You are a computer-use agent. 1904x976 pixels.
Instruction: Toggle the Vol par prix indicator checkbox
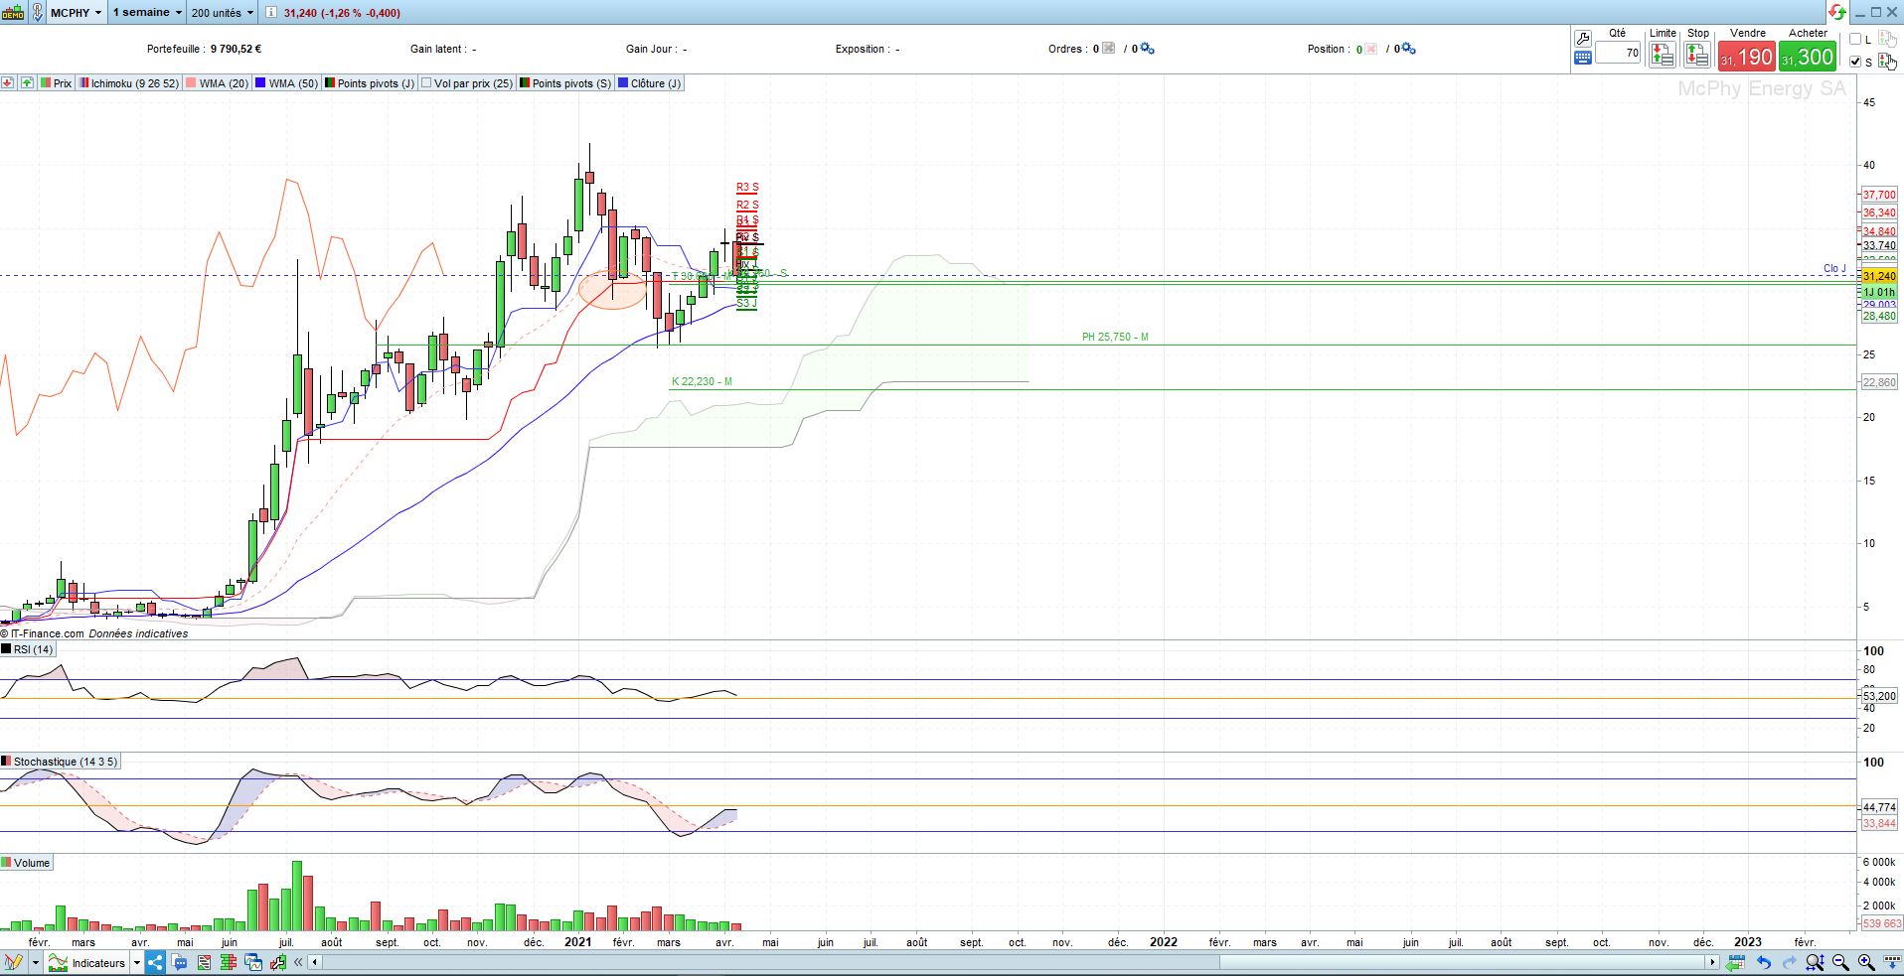coord(426,83)
